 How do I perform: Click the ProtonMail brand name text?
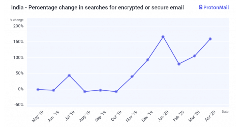coord(216,8)
